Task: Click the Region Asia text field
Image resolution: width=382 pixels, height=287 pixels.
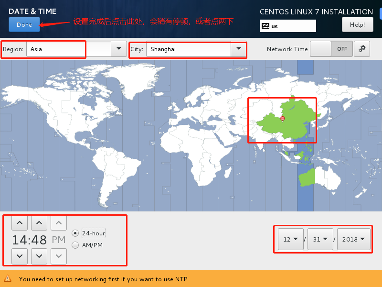Action: point(68,49)
